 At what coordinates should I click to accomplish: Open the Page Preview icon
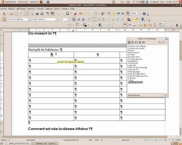[x=42, y=13]
